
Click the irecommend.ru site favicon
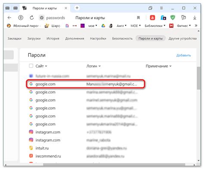point(31,156)
